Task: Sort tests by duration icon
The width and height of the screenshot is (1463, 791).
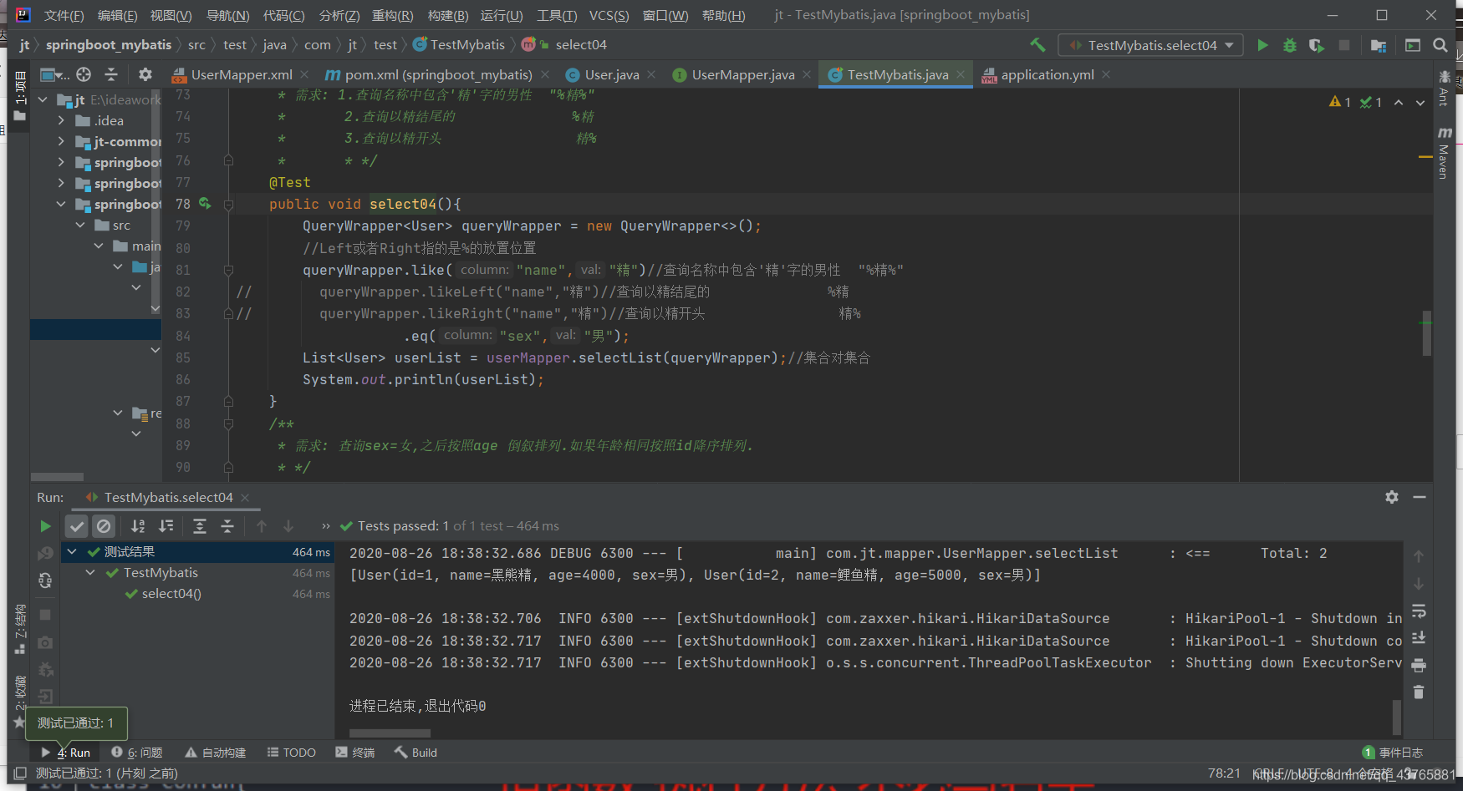Action: (166, 526)
